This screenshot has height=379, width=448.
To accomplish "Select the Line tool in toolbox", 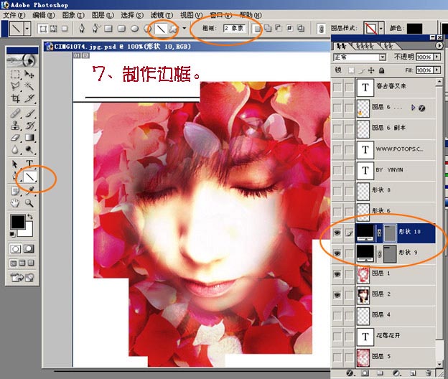I will coord(29,177).
